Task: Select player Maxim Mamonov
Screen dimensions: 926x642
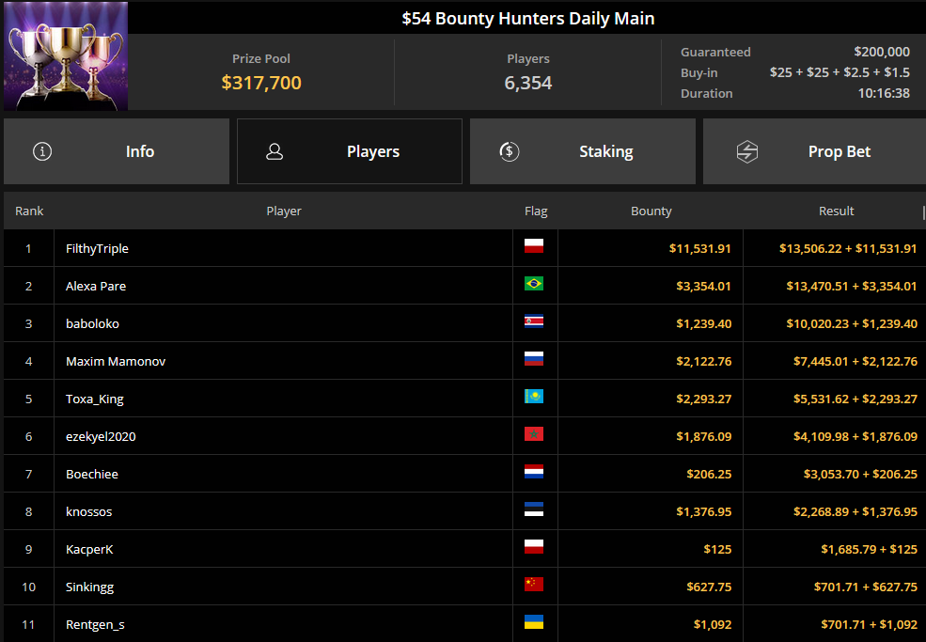Action: (116, 362)
